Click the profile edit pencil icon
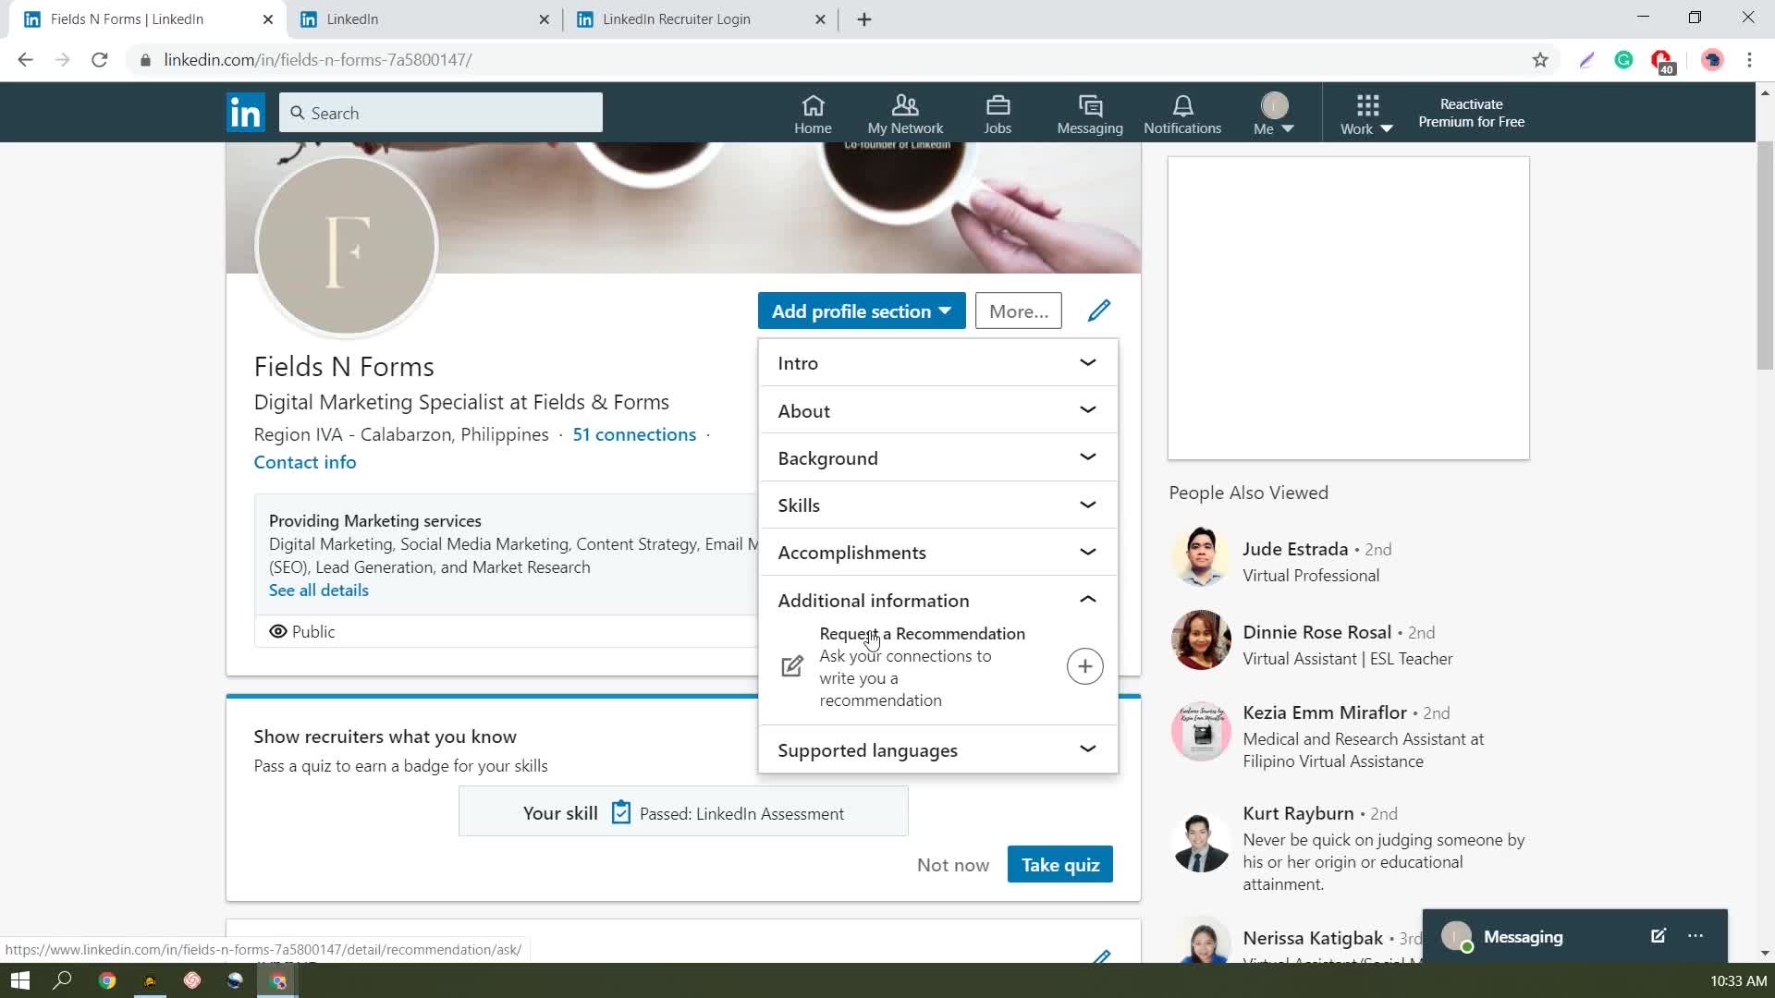Viewport: 1775px width, 998px height. click(1098, 310)
